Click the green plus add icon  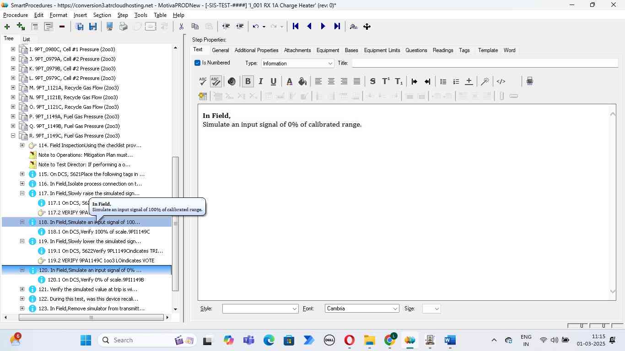coord(7,27)
